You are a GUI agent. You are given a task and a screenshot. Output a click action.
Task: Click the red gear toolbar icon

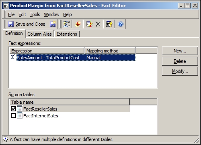click(78, 24)
